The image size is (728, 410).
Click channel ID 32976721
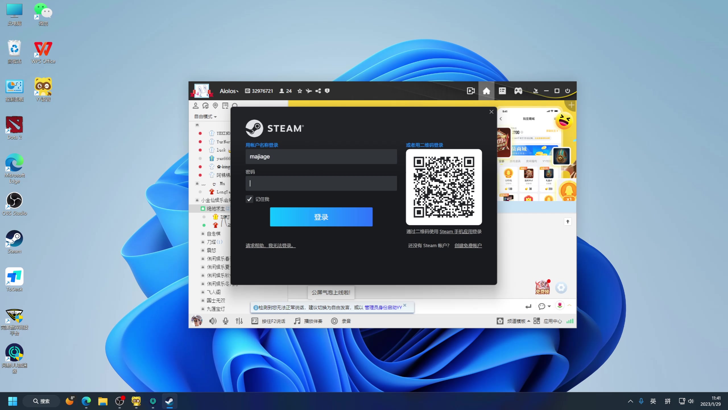[259, 91]
